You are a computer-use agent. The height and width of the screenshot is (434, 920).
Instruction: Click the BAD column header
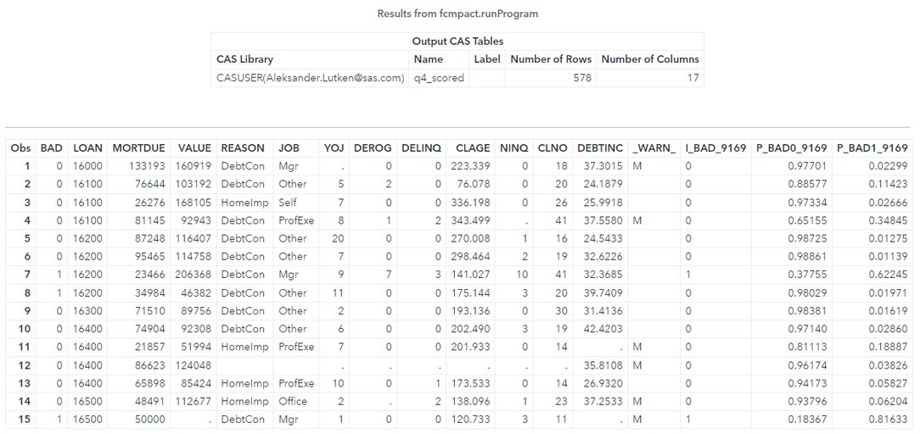(x=52, y=147)
